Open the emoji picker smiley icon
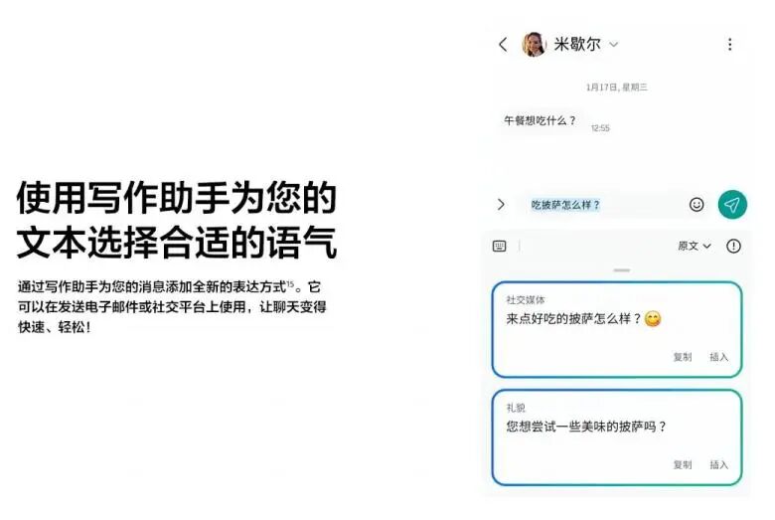Image resolution: width=775 pixels, height=520 pixels. click(x=696, y=205)
